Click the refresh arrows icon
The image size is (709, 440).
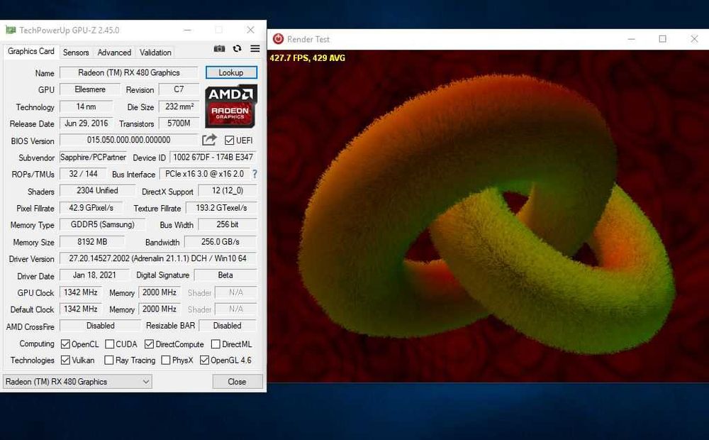click(x=238, y=48)
